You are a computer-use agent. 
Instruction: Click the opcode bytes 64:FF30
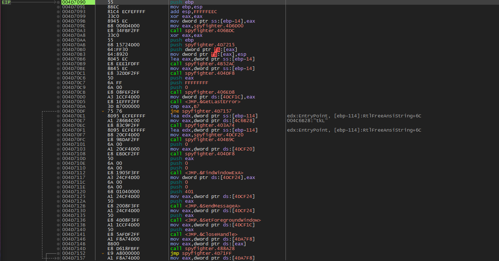click(118, 50)
